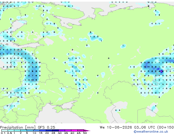Select the 25–30 mm navy legend swatch
174x134 pixels.
click(55, 130)
